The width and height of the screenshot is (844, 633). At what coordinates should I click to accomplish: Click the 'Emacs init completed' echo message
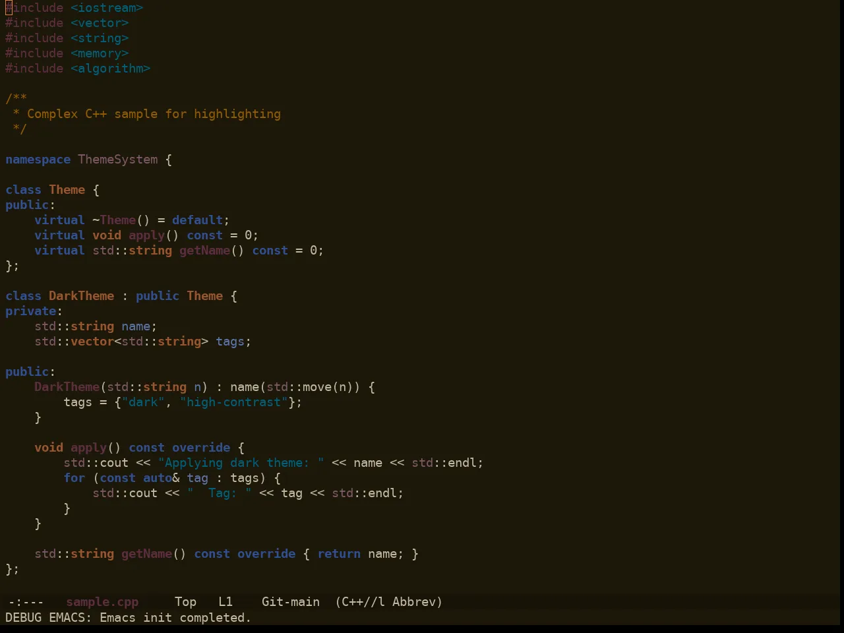coord(175,618)
